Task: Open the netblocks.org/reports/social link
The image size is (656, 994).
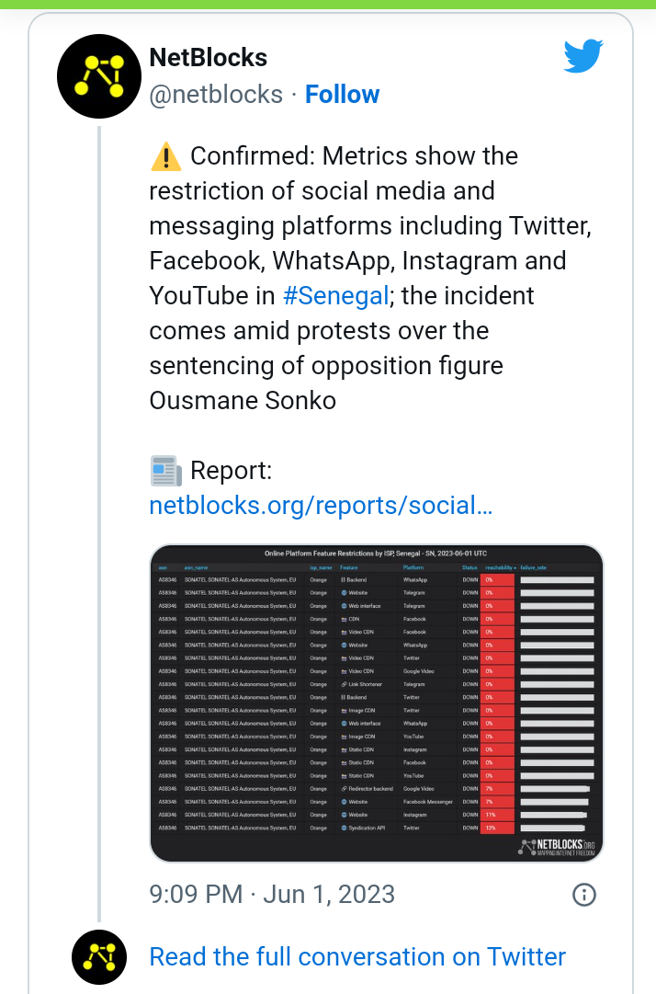Action: pyautogui.click(x=321, y=506)
